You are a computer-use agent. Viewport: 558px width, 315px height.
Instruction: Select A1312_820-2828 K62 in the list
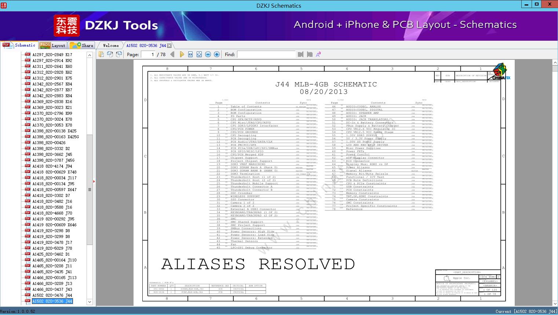[x=52, y=72]
